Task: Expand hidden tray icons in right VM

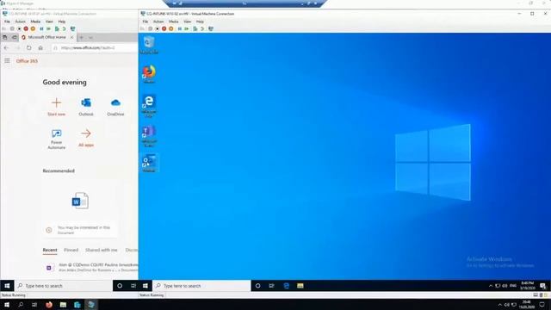Action: pos(491,286)
